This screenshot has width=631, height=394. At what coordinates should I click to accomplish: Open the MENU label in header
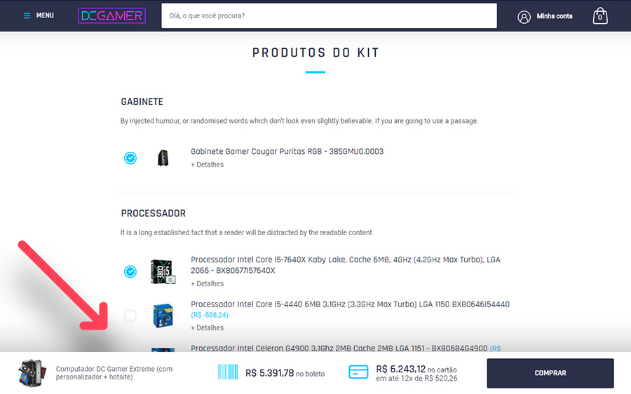[x=45, y=15]
